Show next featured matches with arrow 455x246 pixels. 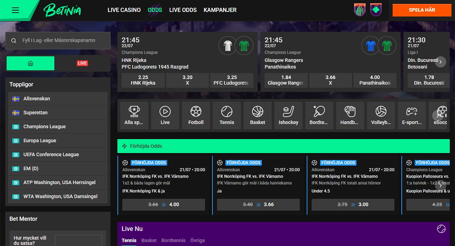[441, 62]
